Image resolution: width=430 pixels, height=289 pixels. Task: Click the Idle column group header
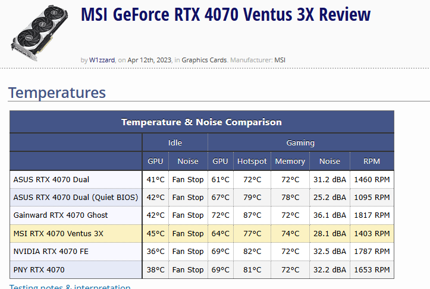coord(175,142)
